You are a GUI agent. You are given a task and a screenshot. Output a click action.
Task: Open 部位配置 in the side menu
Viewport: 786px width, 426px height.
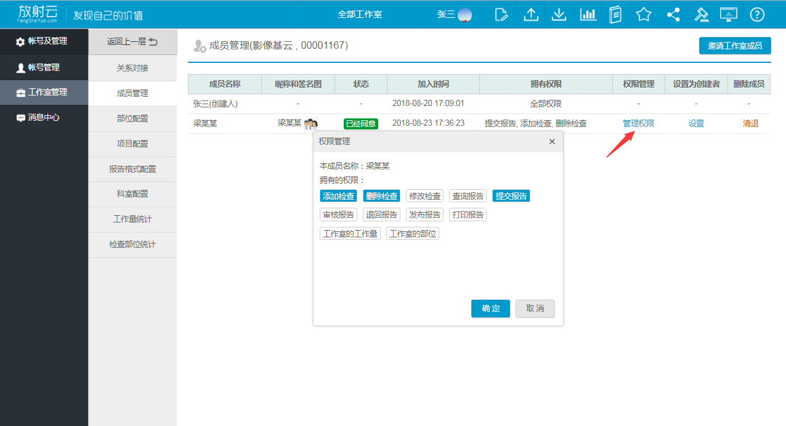click(x=132, y=118)
